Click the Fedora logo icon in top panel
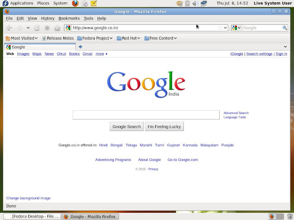Screen dimensions: 294x220 tap(5, 3)
